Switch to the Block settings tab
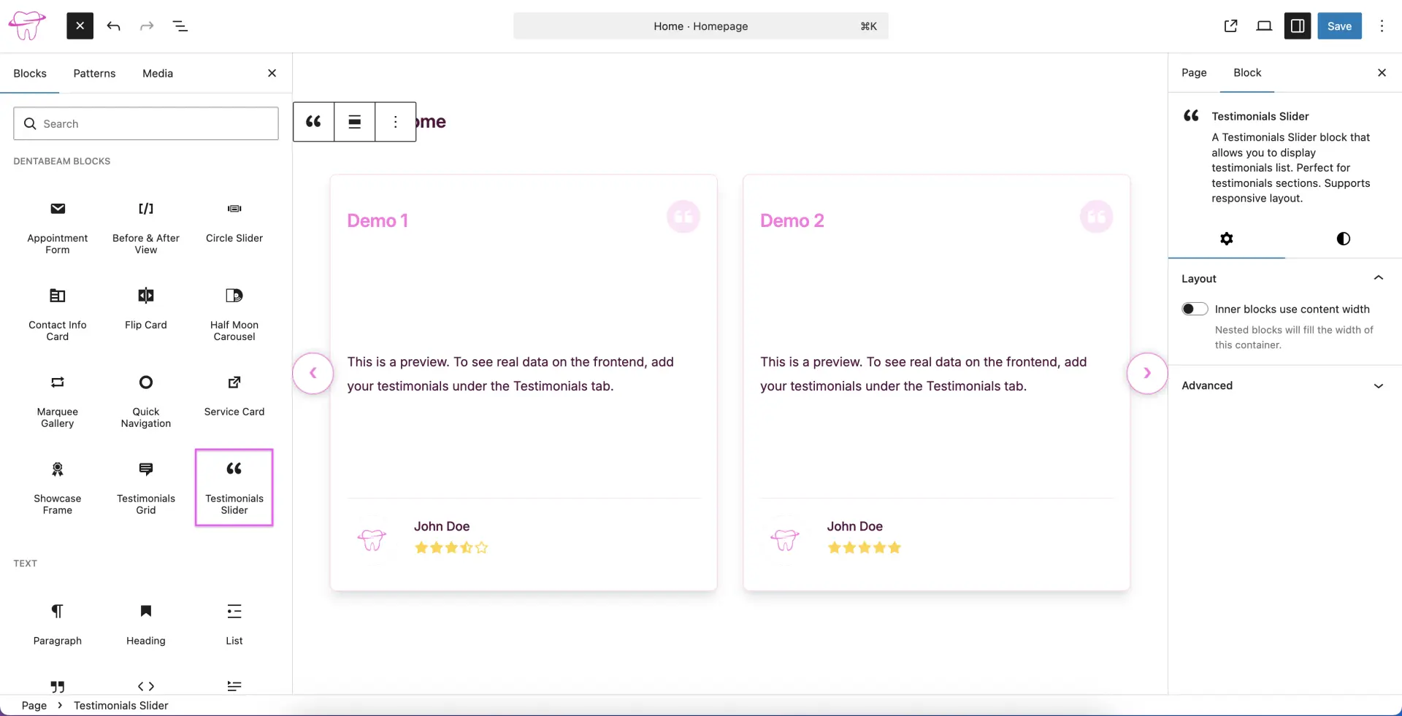1402x716 pixels. coord(1247,73)
